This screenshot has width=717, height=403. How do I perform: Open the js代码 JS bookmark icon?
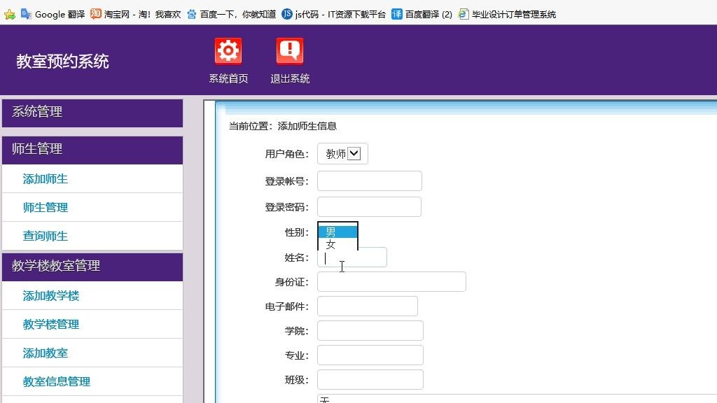coord(285,13)
